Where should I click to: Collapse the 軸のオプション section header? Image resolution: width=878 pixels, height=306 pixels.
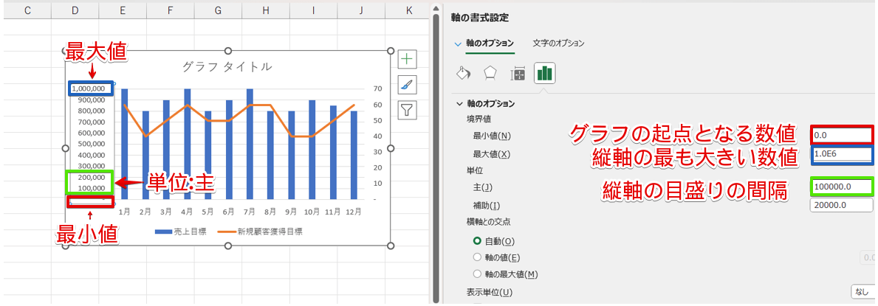coord(461,104)
